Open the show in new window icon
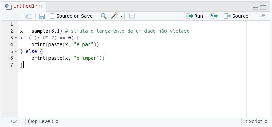The height and width of the screenshot is (127, 272). click(28, 16)
